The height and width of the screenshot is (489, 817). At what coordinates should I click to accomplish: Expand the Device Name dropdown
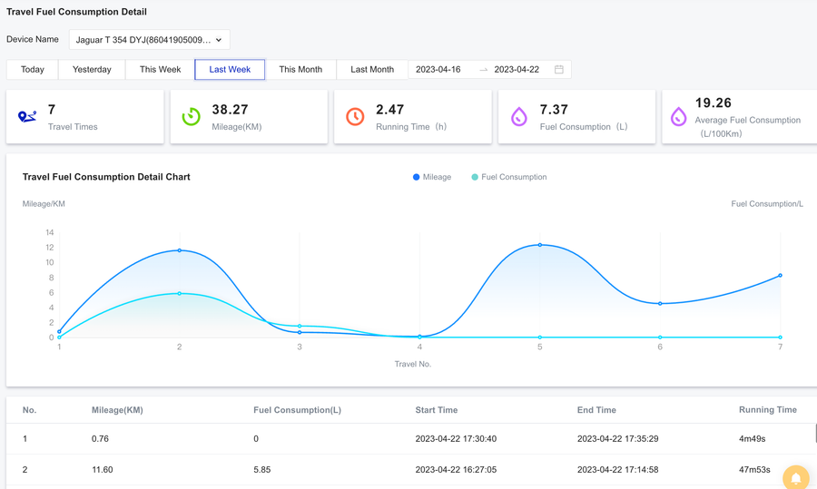coord(149,40)
